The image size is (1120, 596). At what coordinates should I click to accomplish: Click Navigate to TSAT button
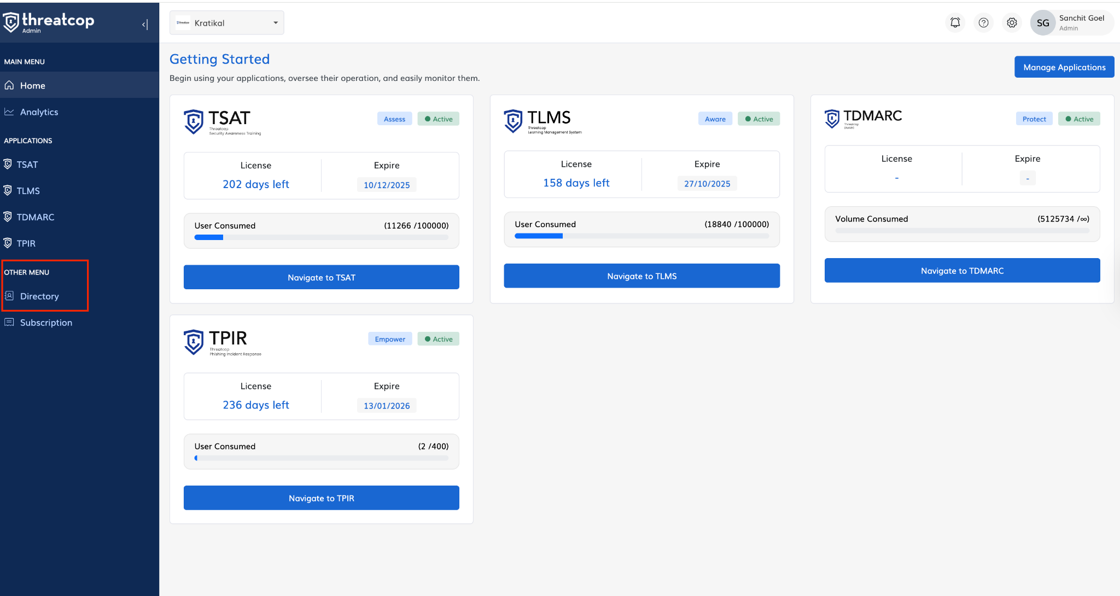[x=321, y=277]
